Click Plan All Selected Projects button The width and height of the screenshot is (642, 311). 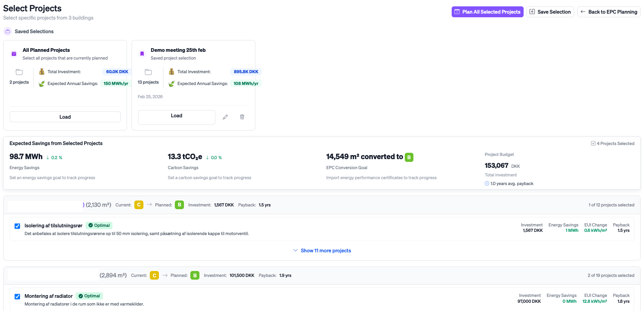click(487, 12)
